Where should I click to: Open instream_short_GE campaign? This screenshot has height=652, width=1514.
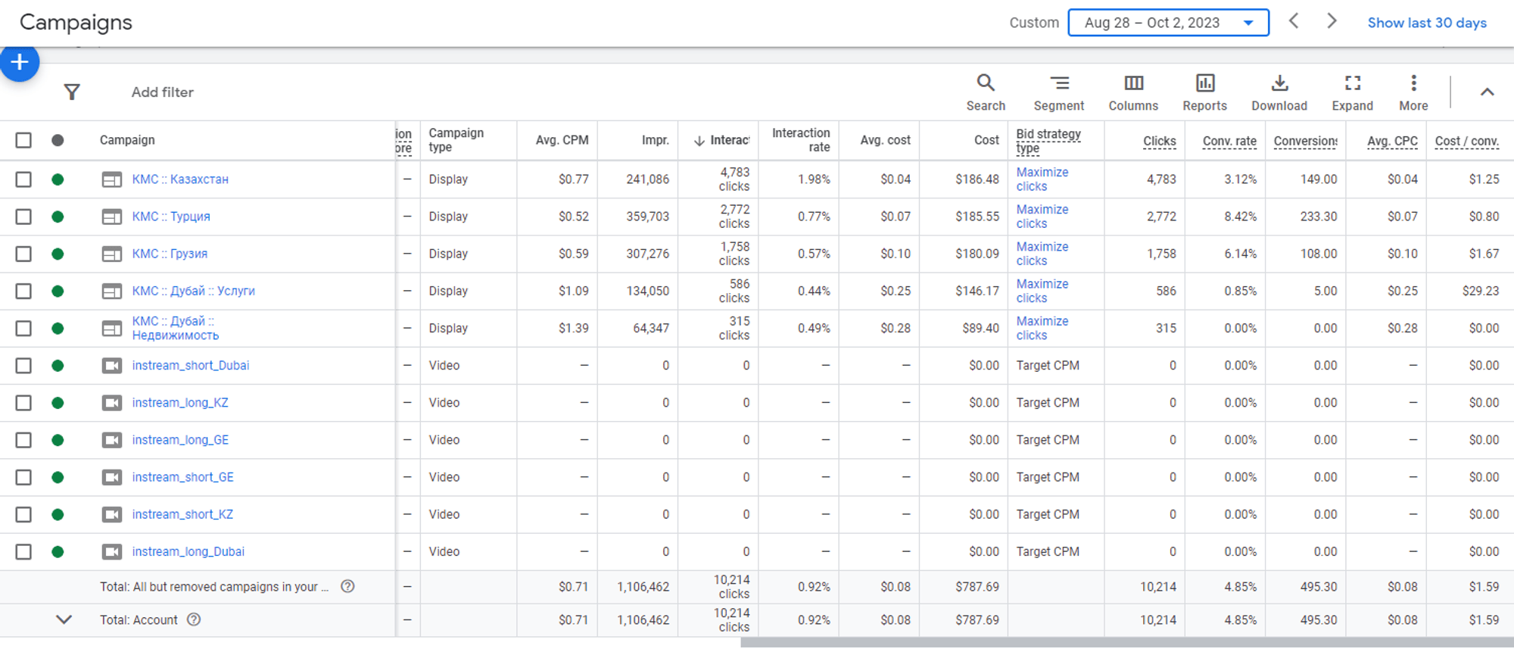tap(183, 477)
